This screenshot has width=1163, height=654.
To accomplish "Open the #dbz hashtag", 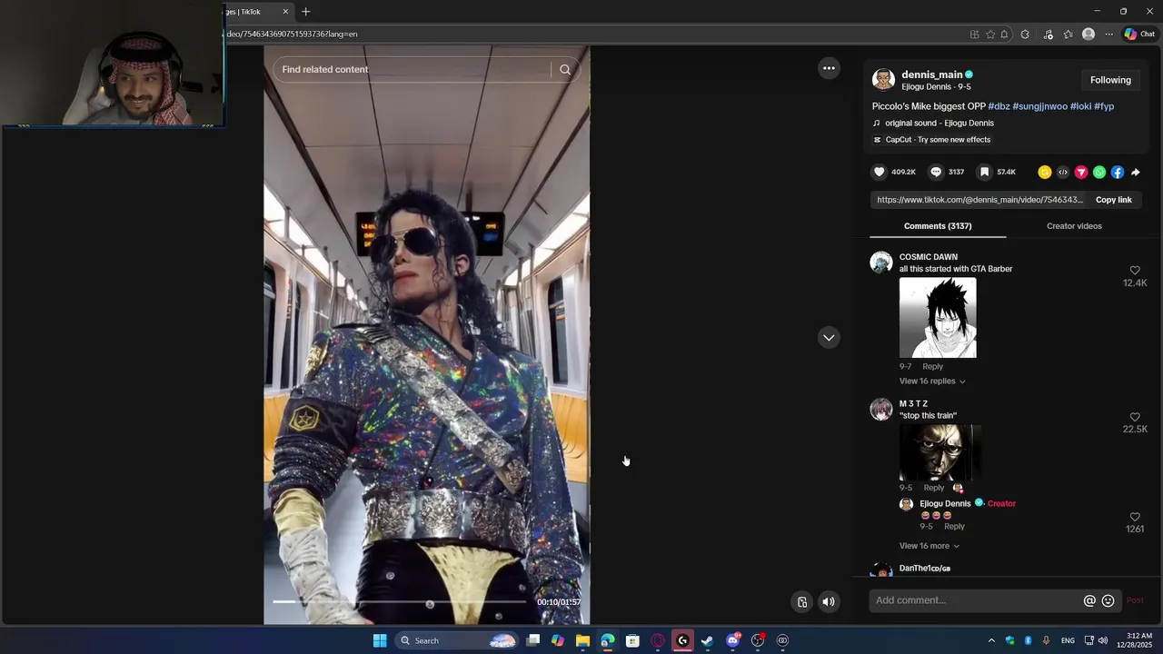I will [x=999, y=106].
